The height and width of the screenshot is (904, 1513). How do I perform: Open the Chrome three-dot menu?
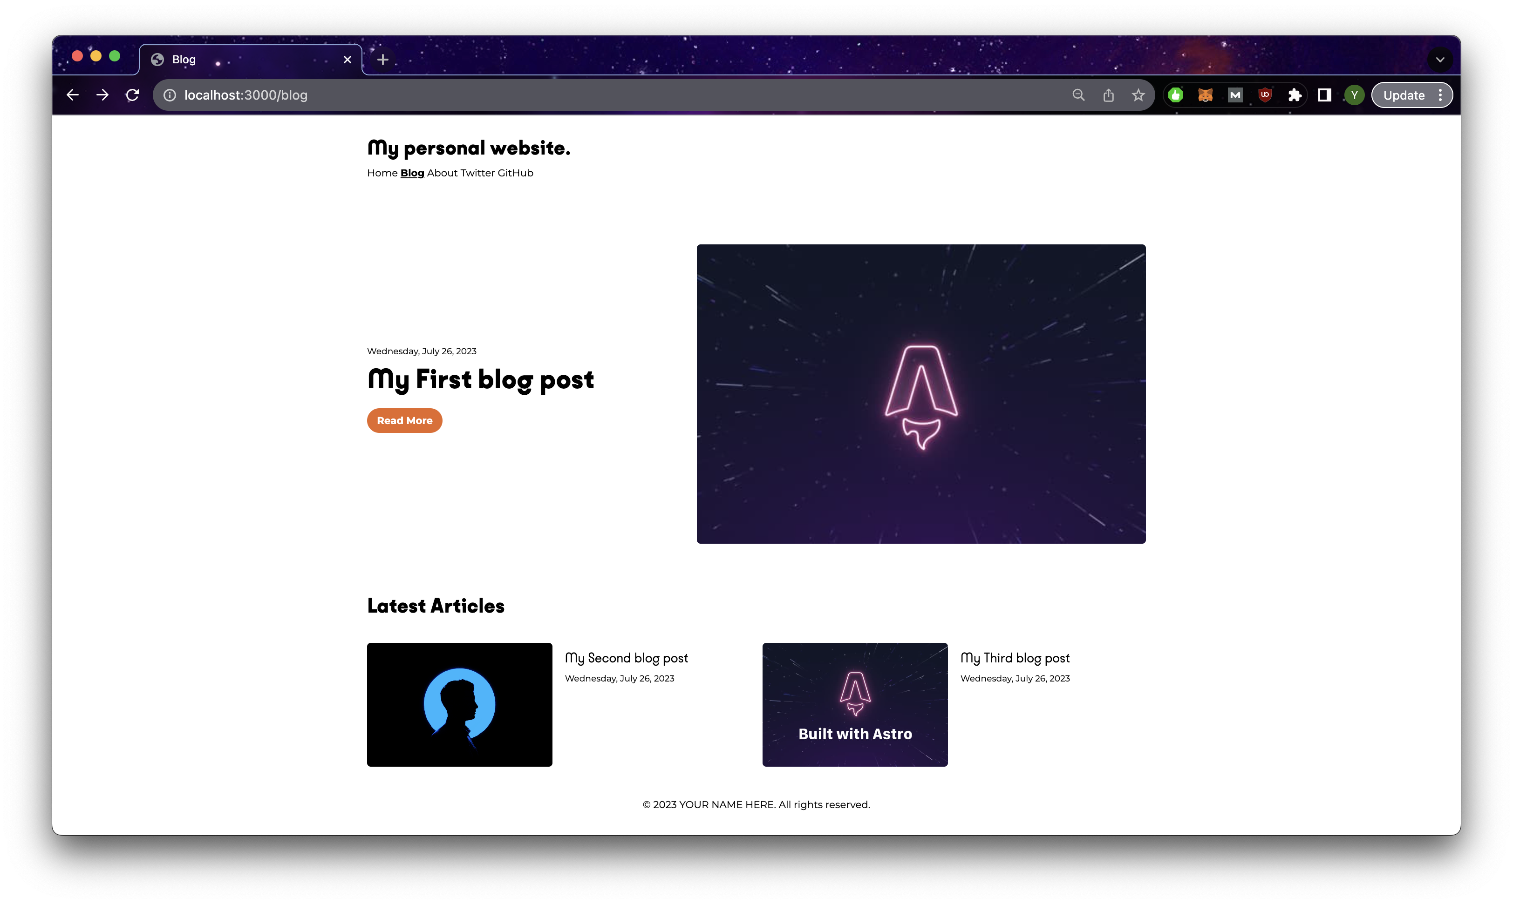click(x=1440, y=95)
